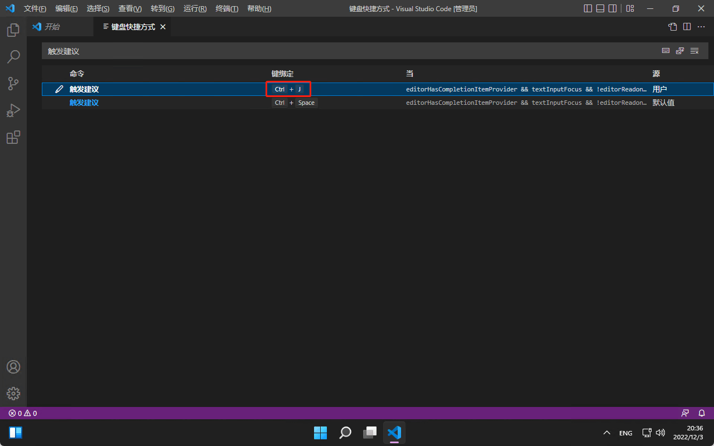Open Customize Layout icon in title bar
714x446 pixels.
[630, 8]
